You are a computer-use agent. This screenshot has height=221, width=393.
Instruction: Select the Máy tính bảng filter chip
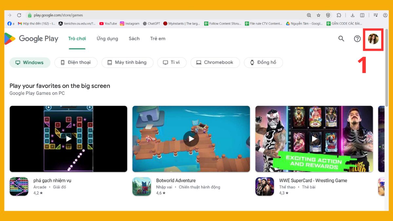[x=127, y=63]
